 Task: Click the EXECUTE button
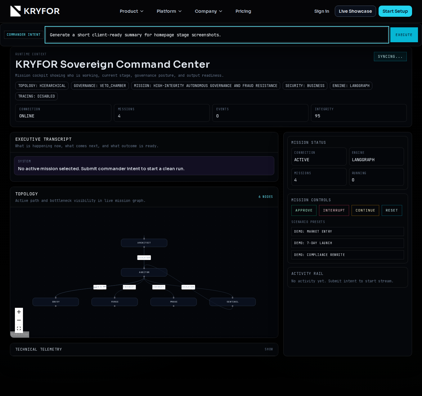pyautogui.click(x=404, y=34)
